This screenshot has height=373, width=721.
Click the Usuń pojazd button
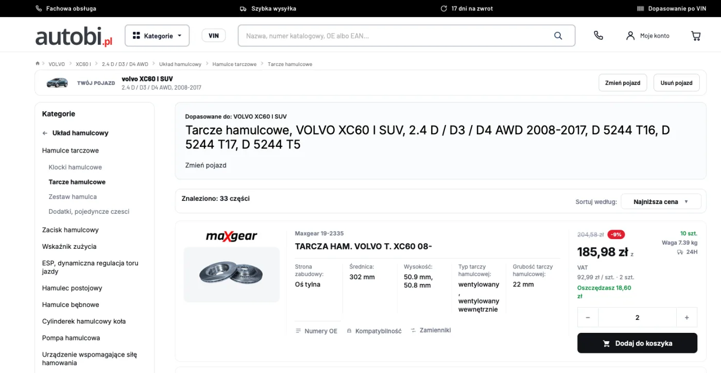point(676,82)
